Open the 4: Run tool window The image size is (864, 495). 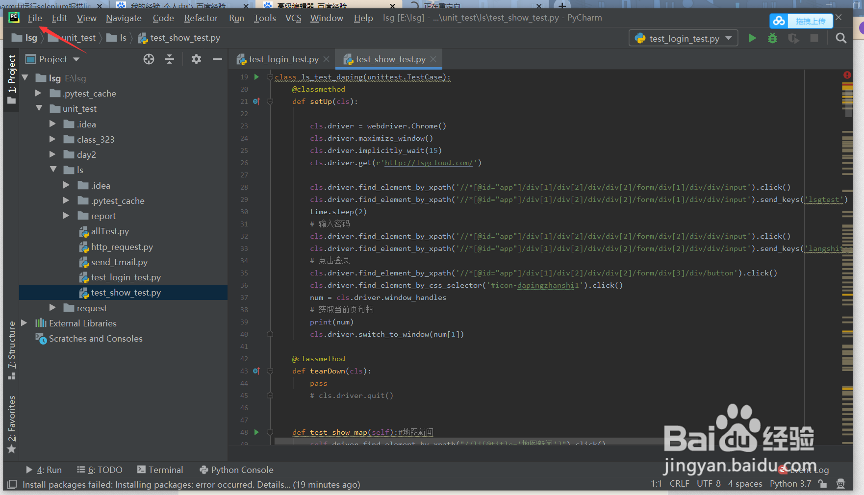[x=44, y=470]
